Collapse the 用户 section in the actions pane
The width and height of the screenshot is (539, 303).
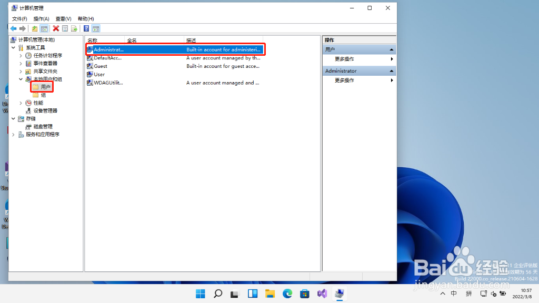[391, 49]
